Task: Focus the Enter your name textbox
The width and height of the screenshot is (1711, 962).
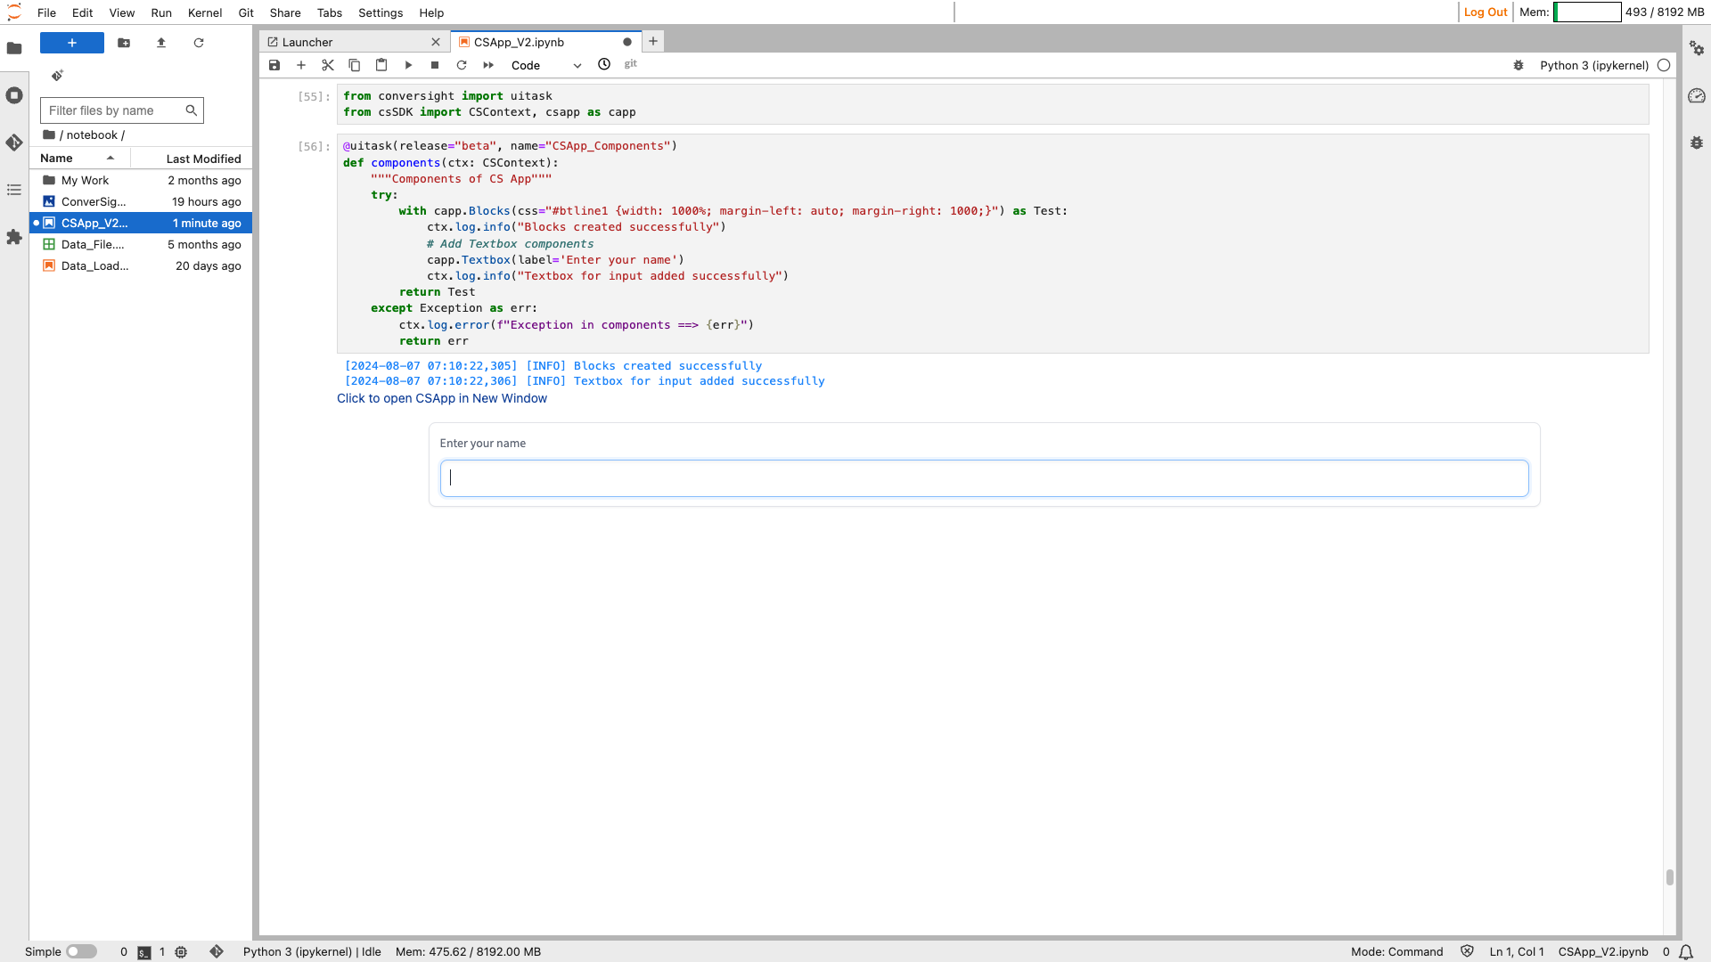Action: pos(984,478)
